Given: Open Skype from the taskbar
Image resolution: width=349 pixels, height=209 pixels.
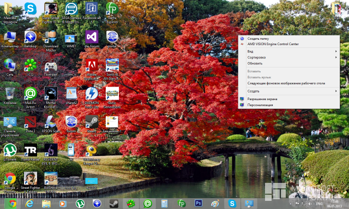Looking at the screenshot, I should pos(232,204).
